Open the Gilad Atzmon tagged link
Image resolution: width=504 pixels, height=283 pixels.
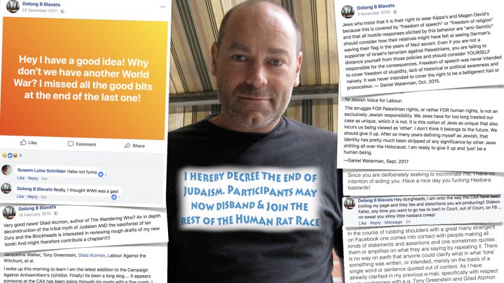[x=91, y=255]
